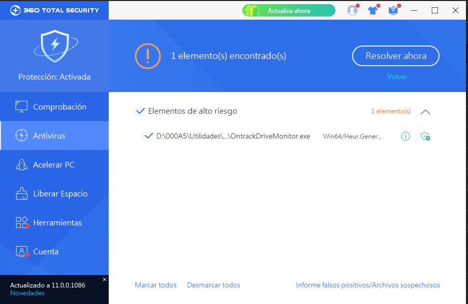Click Desmarcar todos link
The image size is (468, 304).
click(213, 285)
